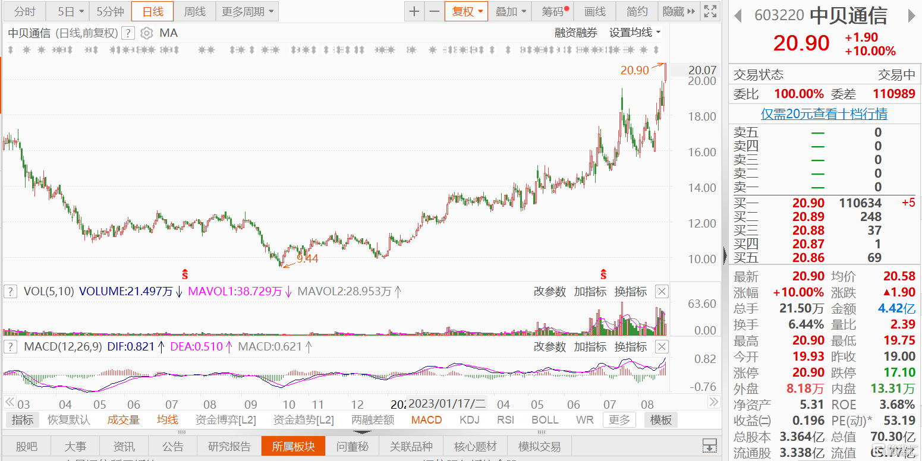Close the MACD indicator panel
Viewport: 922px width, 461px height.
click(x=662, y=346)
